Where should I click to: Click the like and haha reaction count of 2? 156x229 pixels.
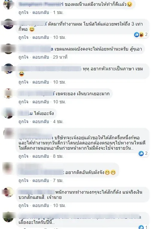[141, 35]
